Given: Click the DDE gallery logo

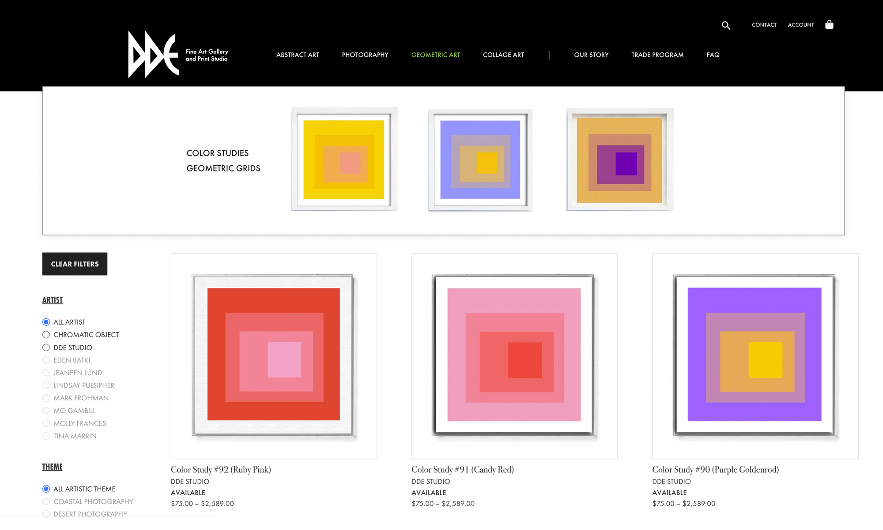Looking at the screenshot, I should pos(154,55).
